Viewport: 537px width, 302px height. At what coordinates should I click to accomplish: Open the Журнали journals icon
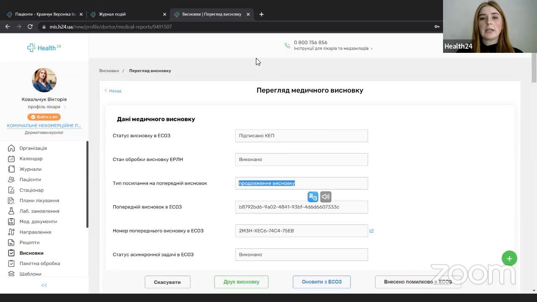(11, 169)
